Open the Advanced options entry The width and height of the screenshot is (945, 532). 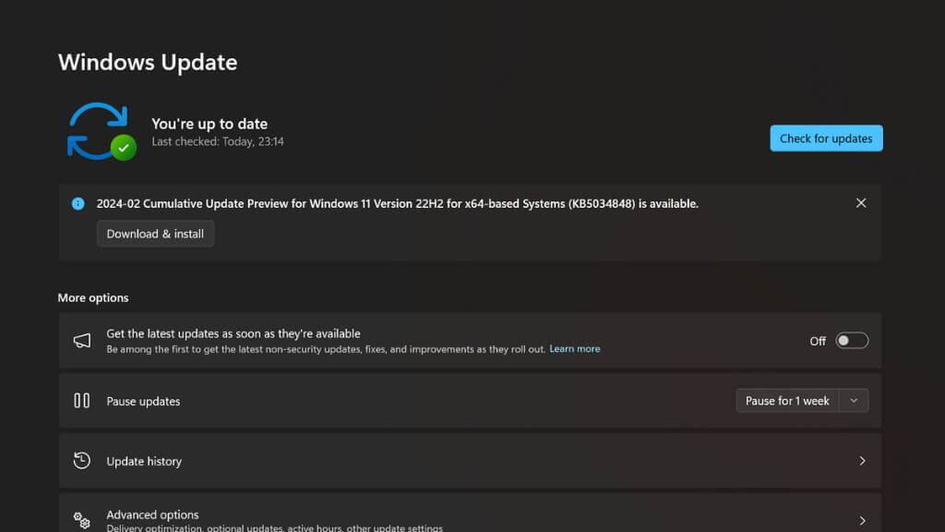pos(152,515)
